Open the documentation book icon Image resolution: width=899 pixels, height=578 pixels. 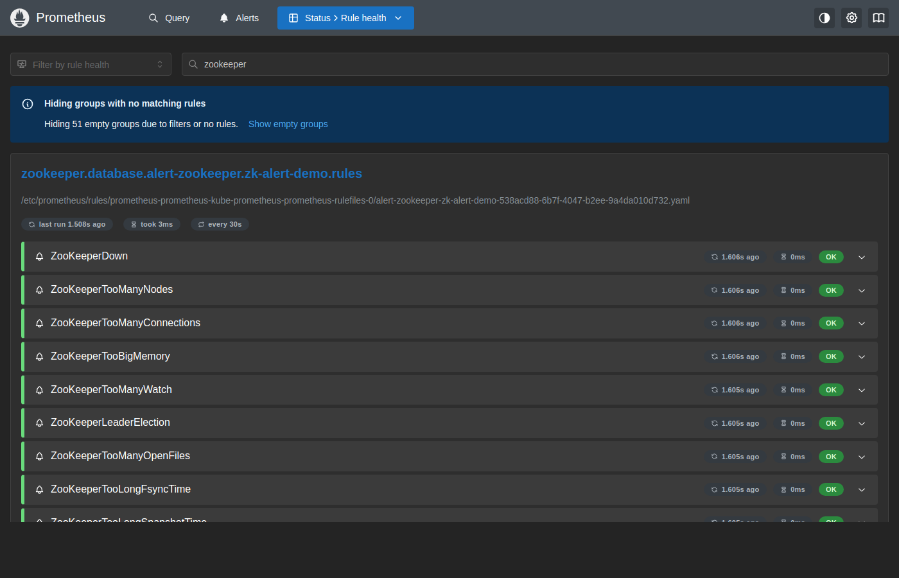[878, 18]
